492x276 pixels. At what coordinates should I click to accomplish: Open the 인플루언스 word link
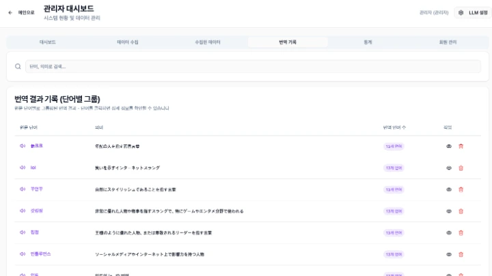40,254
